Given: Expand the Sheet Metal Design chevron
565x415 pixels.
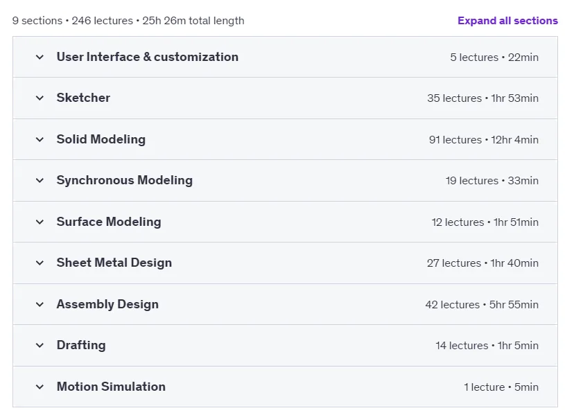Looking at the screenshot, I should [x=40, y=263].
